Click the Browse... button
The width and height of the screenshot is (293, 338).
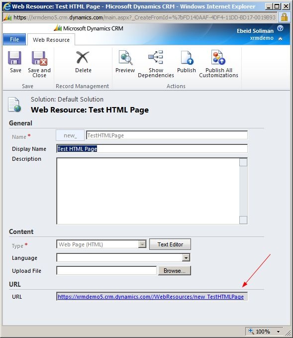pos(175,270)
